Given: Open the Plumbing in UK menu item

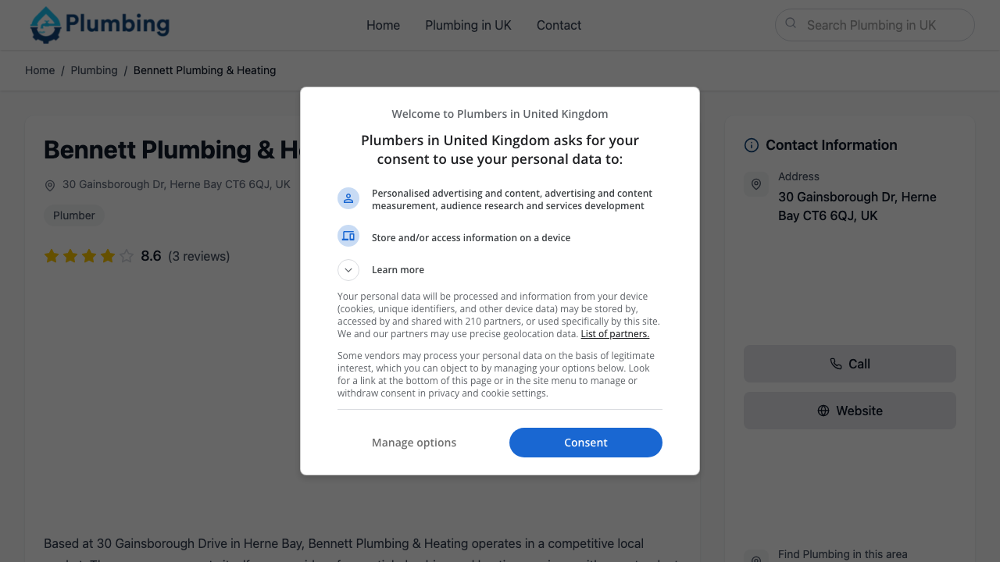Looking at the screenshot, I should pyautogui.click(x=468, y=25).
